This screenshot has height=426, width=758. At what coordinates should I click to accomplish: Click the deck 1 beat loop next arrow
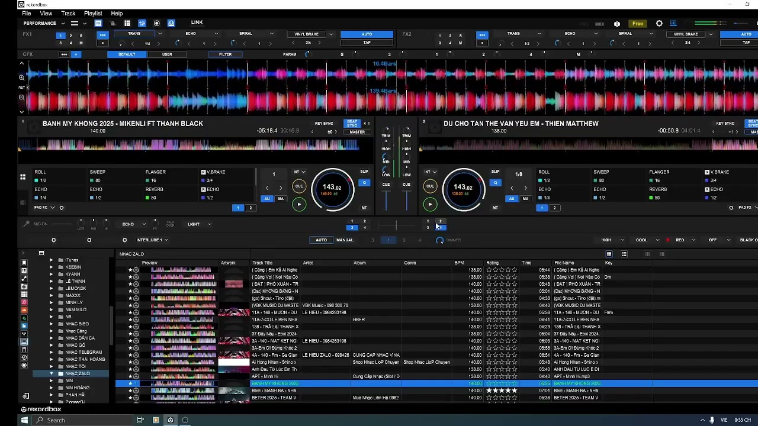coord(281,188)
